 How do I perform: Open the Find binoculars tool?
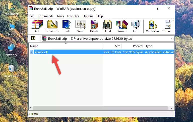click(108, 26)
